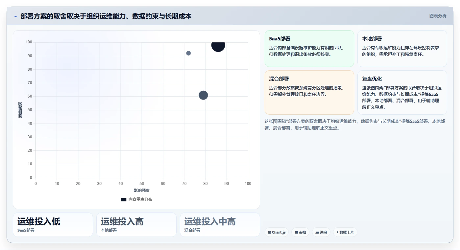Click the 运维投入高 stat card
This screenshot has width=460, height=250.
[136, 225]
